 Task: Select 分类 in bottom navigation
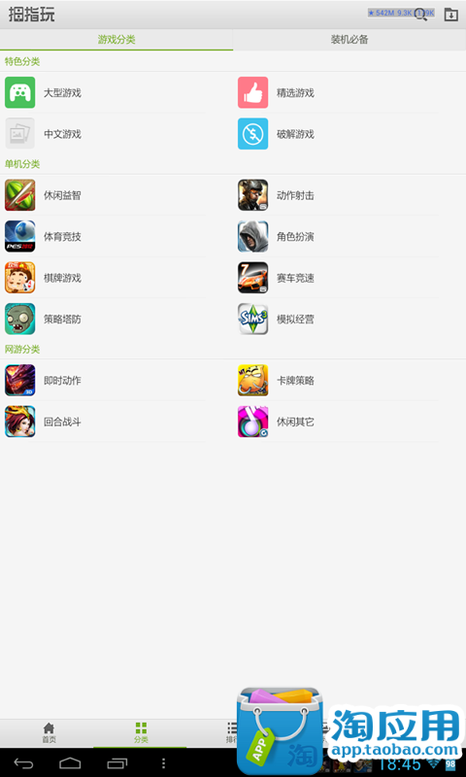click(x=141, y=733)
